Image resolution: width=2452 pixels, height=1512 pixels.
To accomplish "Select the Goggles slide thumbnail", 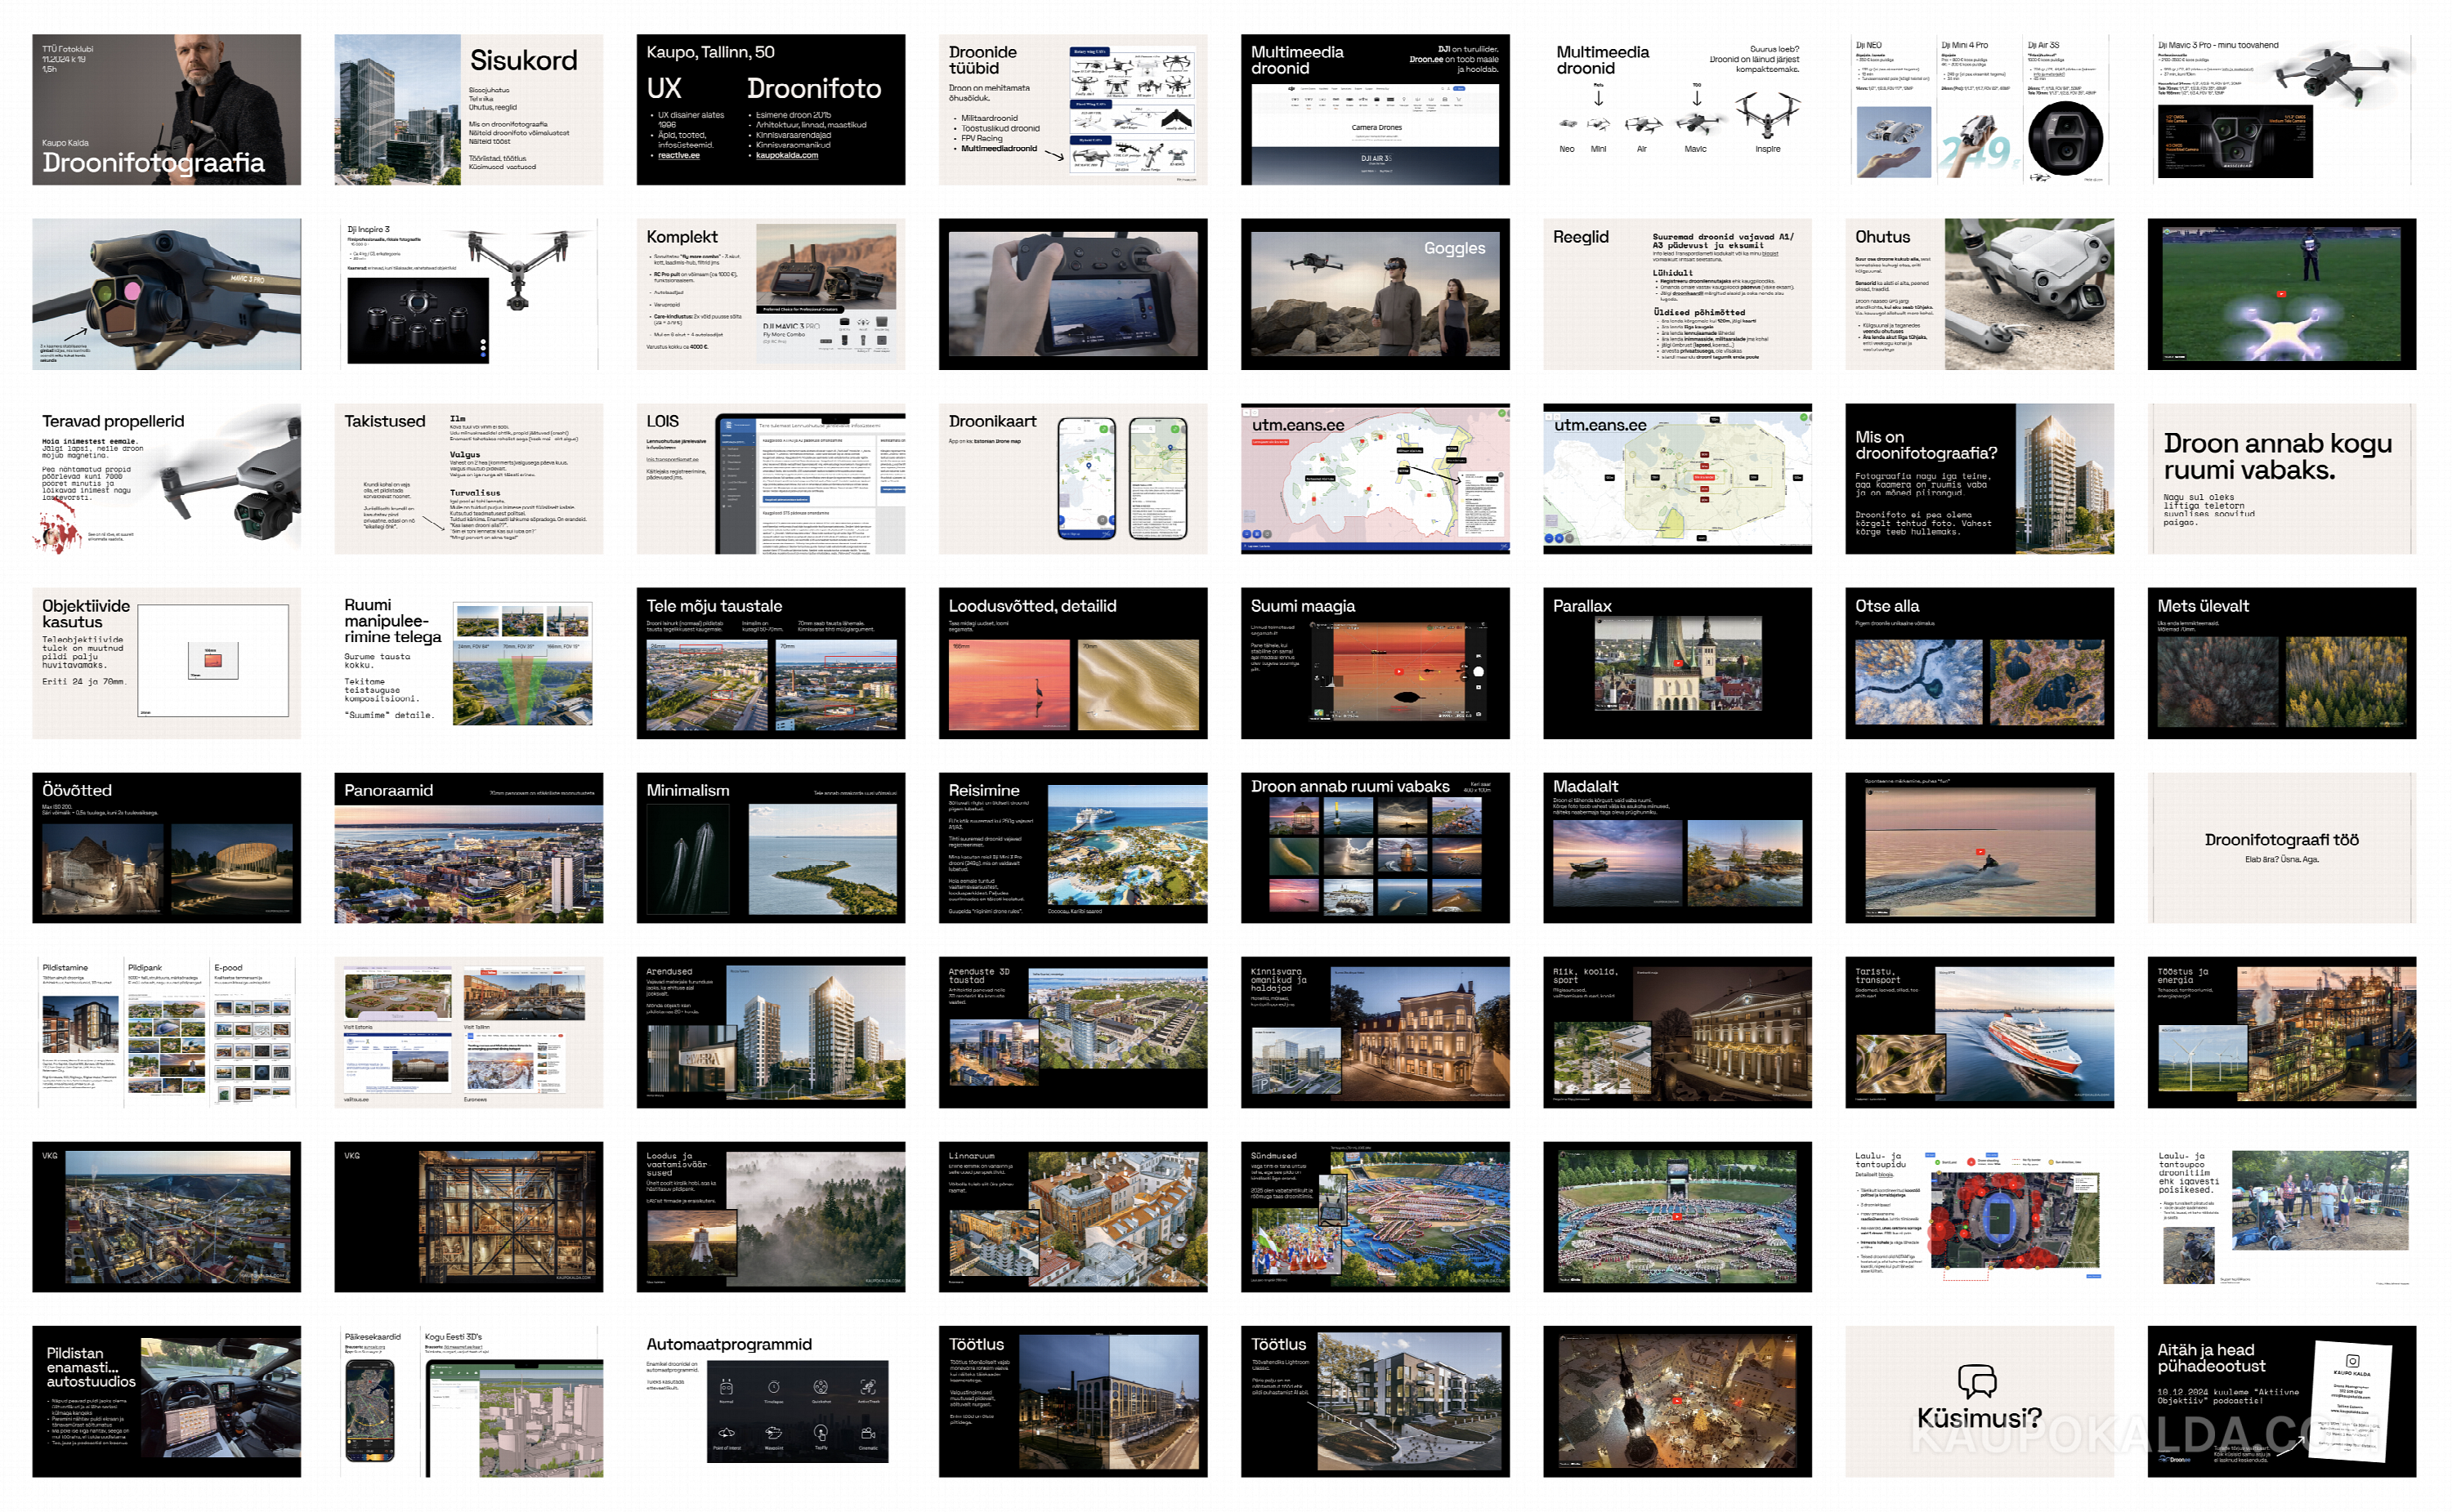I will pyautogui.click(x=1375, y=294).
